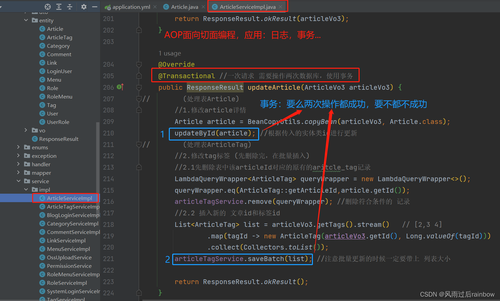Viewport: 500px width, 301px height.
Task: Select Category class in project tree
Action: [58, 46]
